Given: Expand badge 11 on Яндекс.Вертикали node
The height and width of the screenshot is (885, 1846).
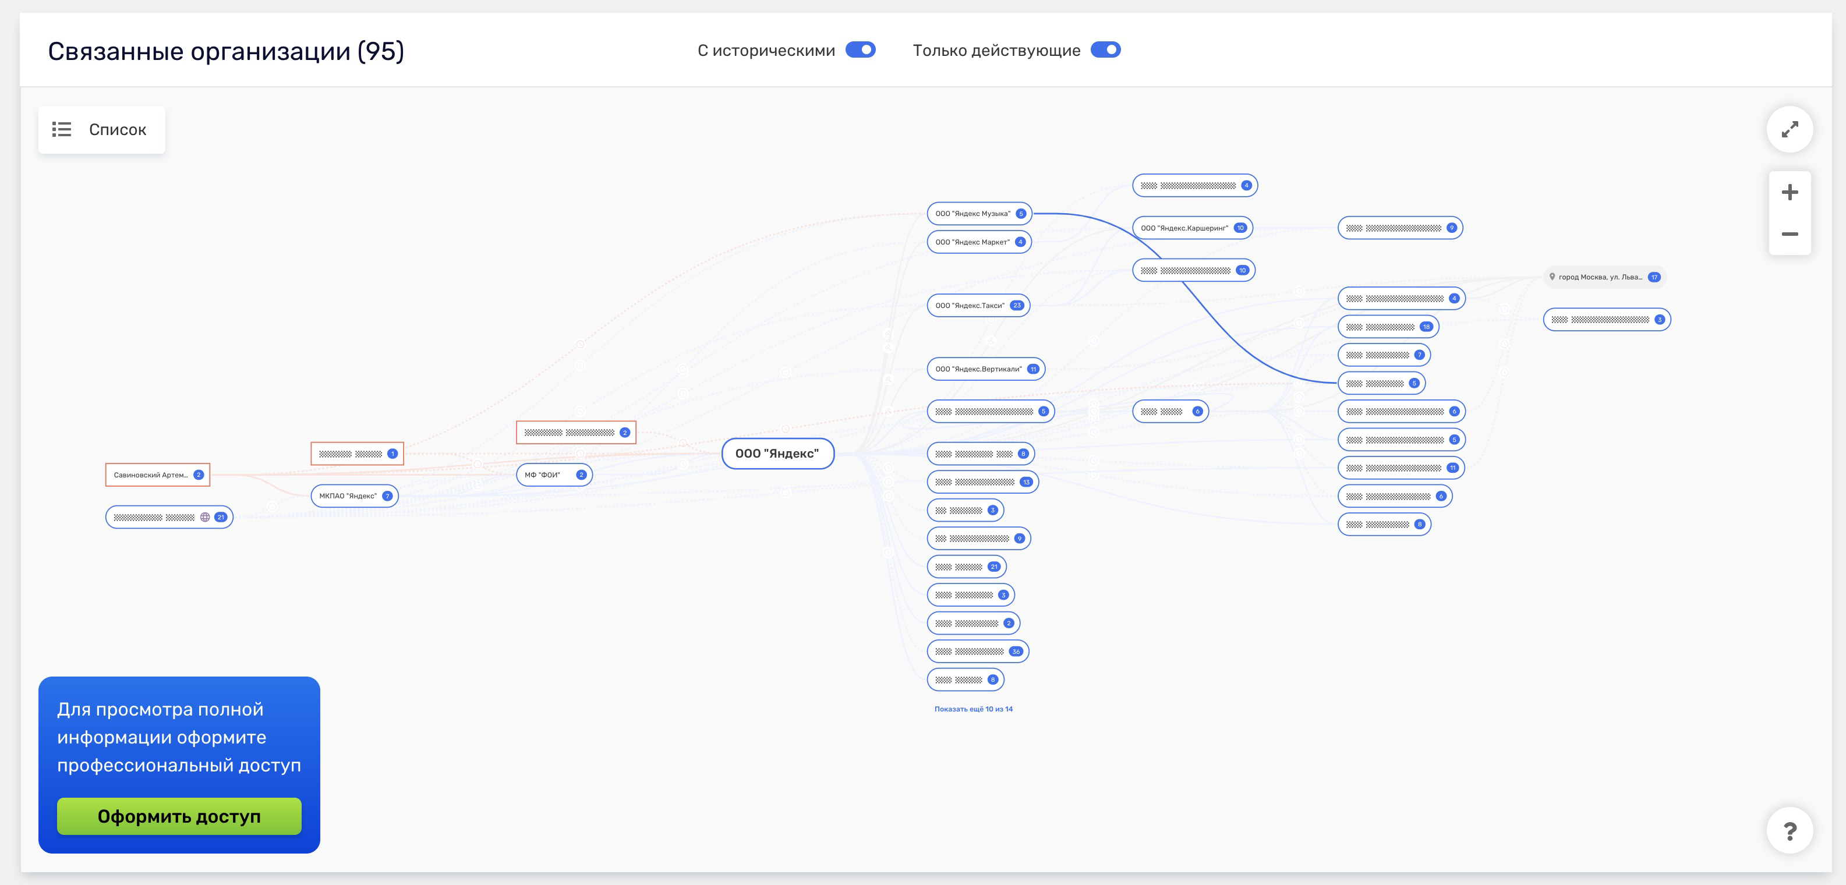Looking at the screenshot, I should [1032, 369].
